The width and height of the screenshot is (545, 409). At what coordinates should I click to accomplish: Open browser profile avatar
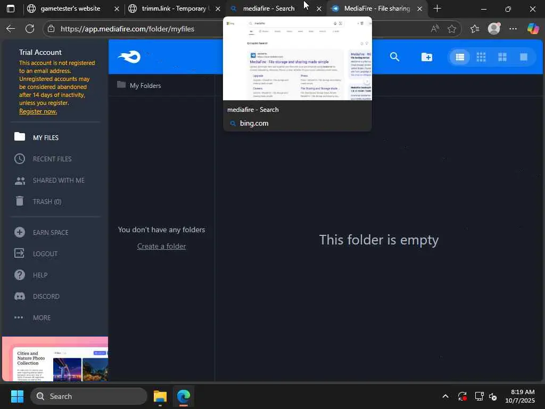[494, 29]
